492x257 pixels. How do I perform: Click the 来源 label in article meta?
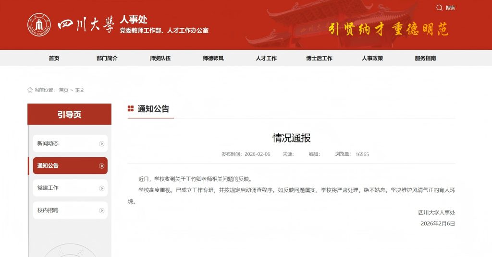click(288, 154)
